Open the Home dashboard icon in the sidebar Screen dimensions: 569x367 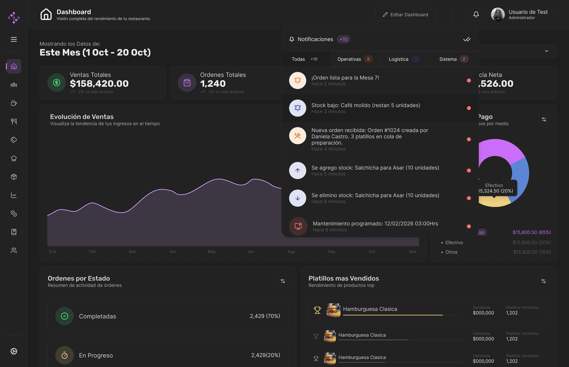tap(14, 66)
